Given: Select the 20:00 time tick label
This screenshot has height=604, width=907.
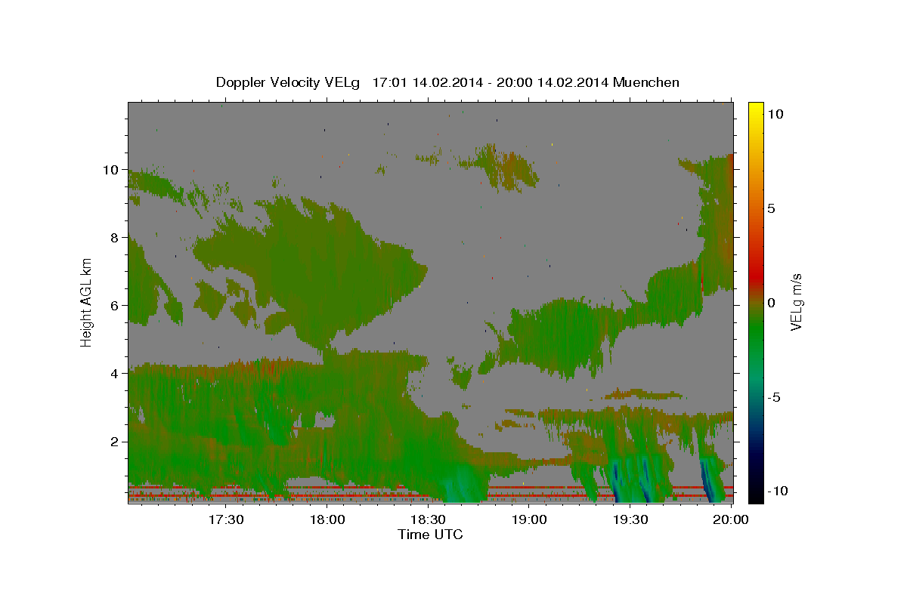Looking at the screenshot, I should point(732,519).
